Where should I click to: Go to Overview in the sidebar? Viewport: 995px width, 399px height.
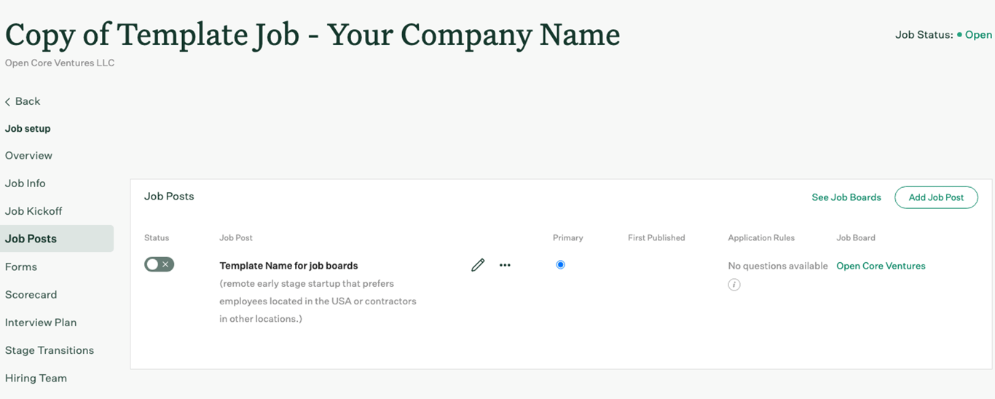(x=28, y=156)
